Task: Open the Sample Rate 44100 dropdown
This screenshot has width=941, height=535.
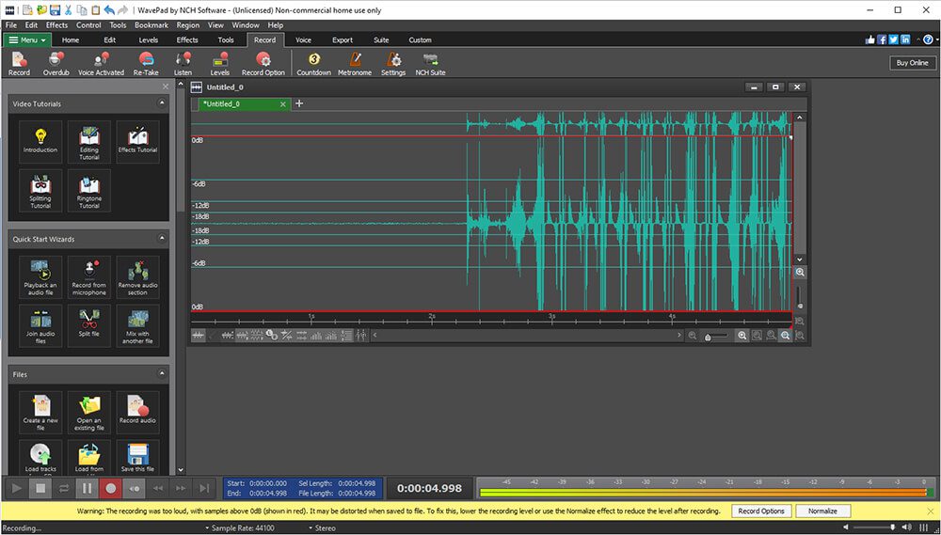Action: [241, 528]
